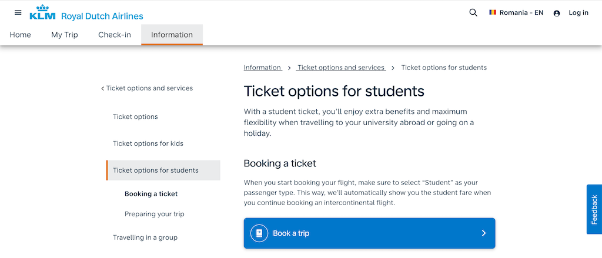Image resolution: width=602 pixels, height=258 pixels.
Task: Open Travelling in a group sidebar item
Action: coord(145,237)
